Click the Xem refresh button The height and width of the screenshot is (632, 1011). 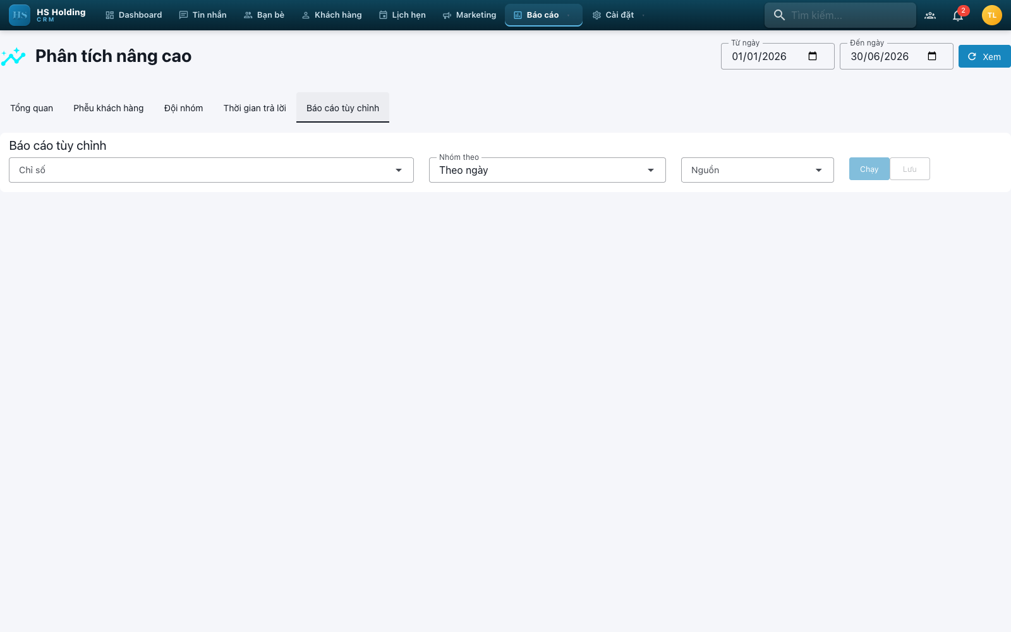point(984,56)
